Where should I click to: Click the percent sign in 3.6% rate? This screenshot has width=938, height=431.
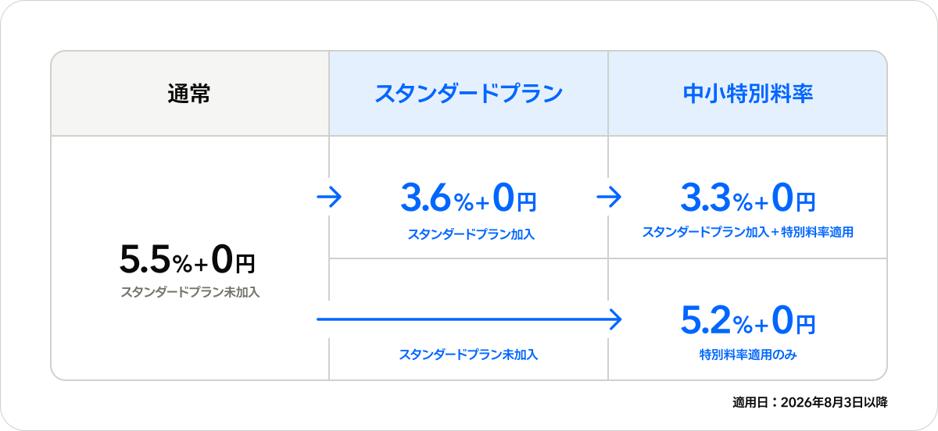pos(463,203)
